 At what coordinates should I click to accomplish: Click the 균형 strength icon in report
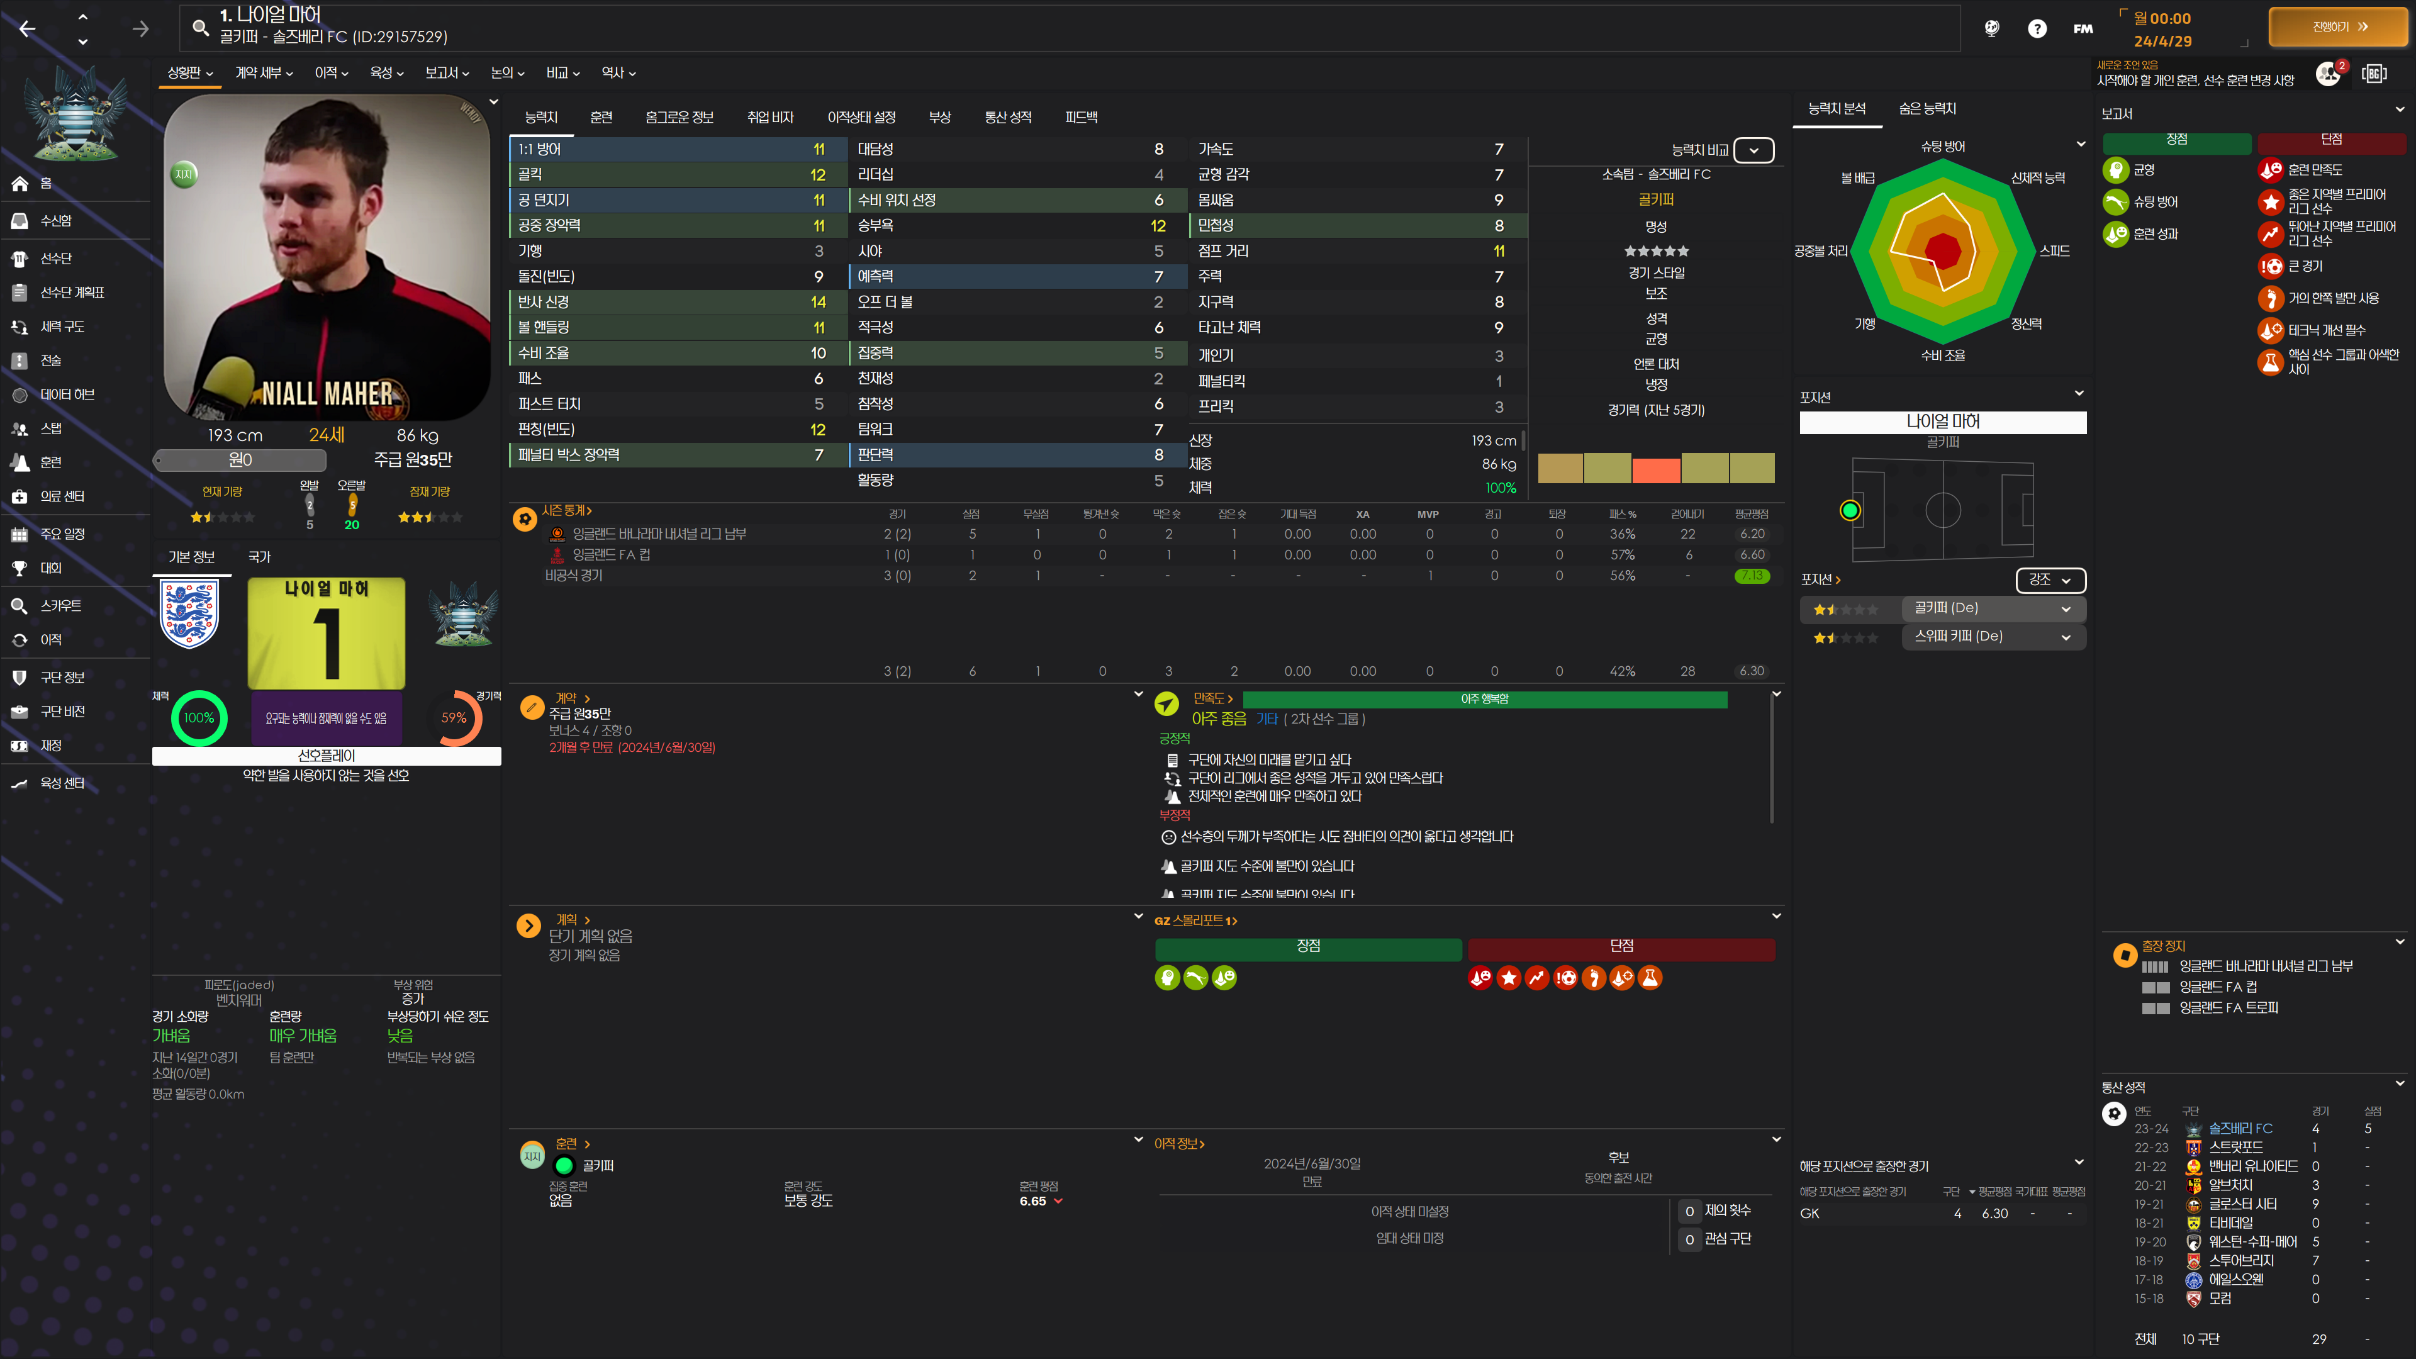(x=2116, y=170)
